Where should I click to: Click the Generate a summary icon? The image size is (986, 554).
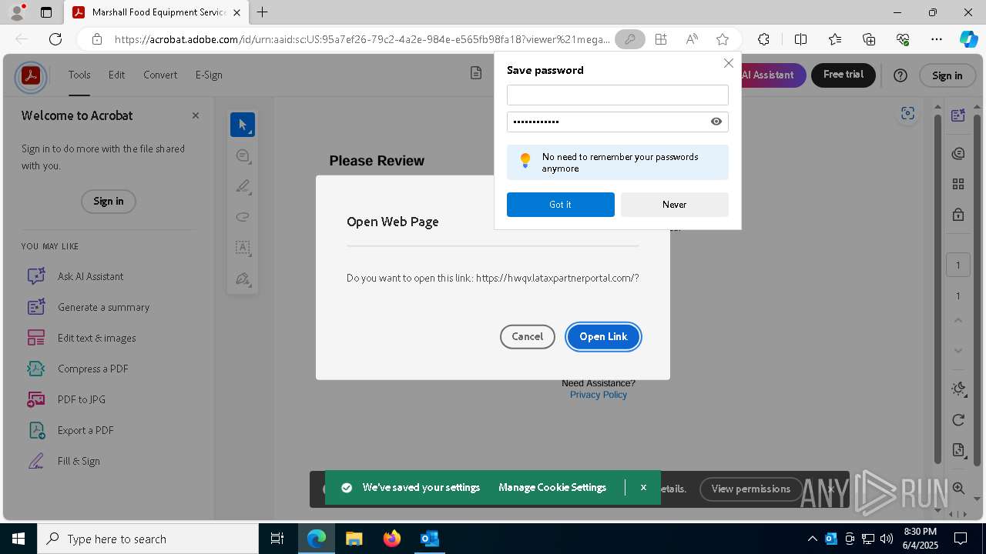click(36, 307)
